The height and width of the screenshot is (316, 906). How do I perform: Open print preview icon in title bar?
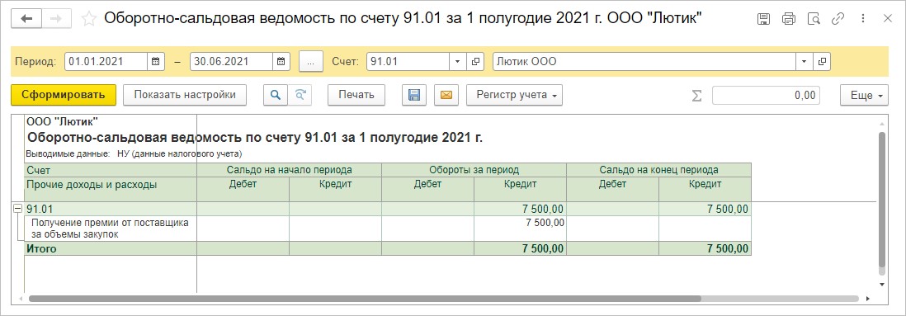[814, 19]
